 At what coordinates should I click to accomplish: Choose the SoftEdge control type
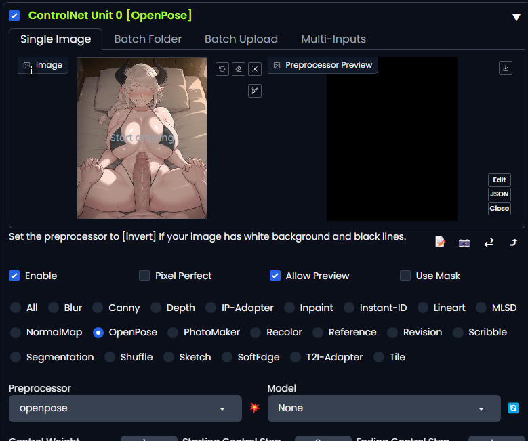(x=227, y=357)
